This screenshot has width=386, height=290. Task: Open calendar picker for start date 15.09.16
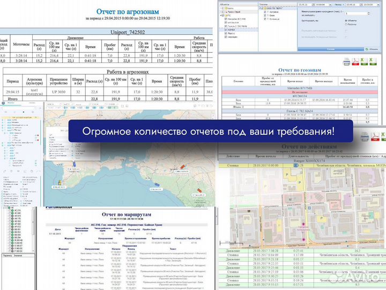[313, 5]
